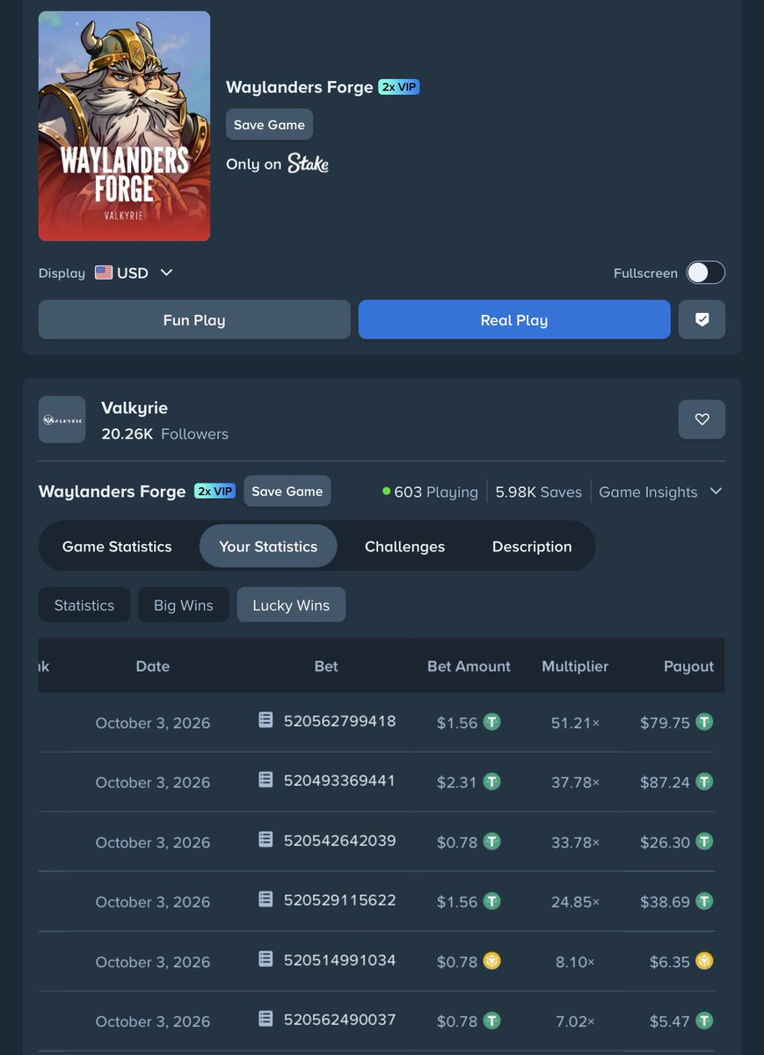764x1055 pixels.
Task: Click the US flag currency icon
Action: tap(104, 273)
